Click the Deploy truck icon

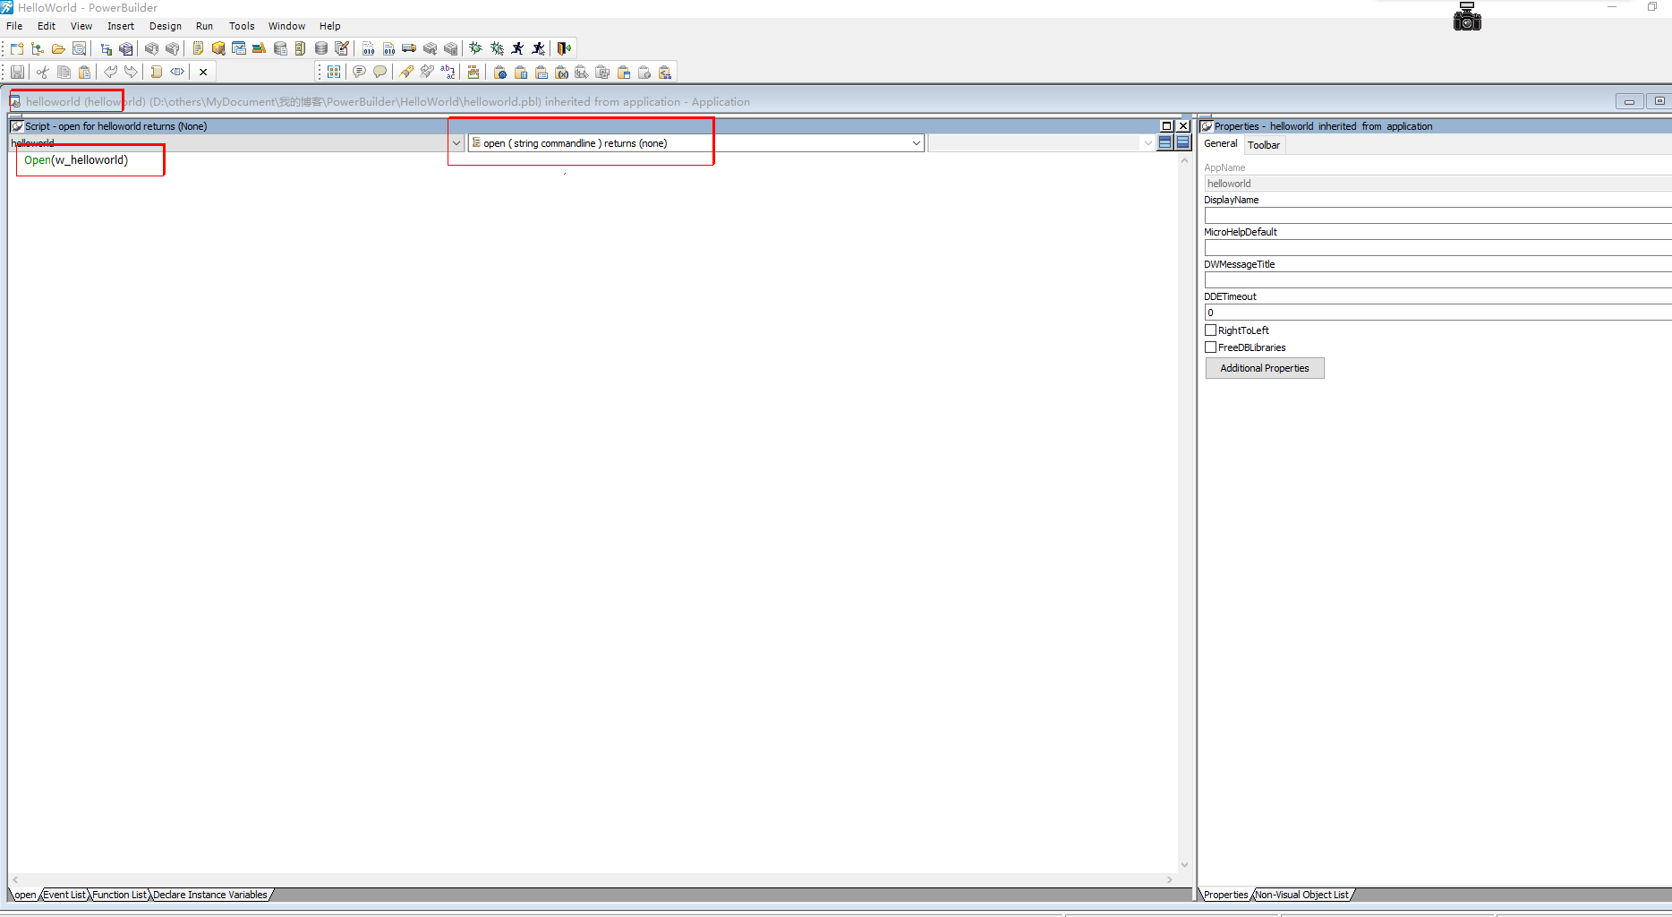click(409, 48)
